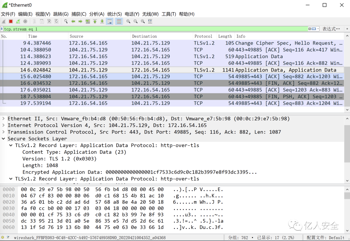Click the start capture shark fin icon

(4, 21)
